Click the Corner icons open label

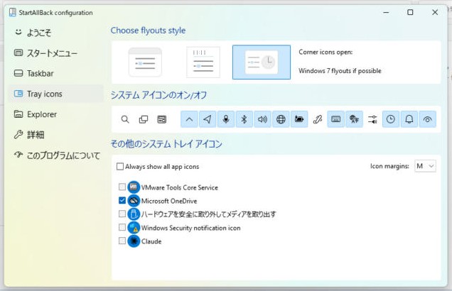click(325, 52)
